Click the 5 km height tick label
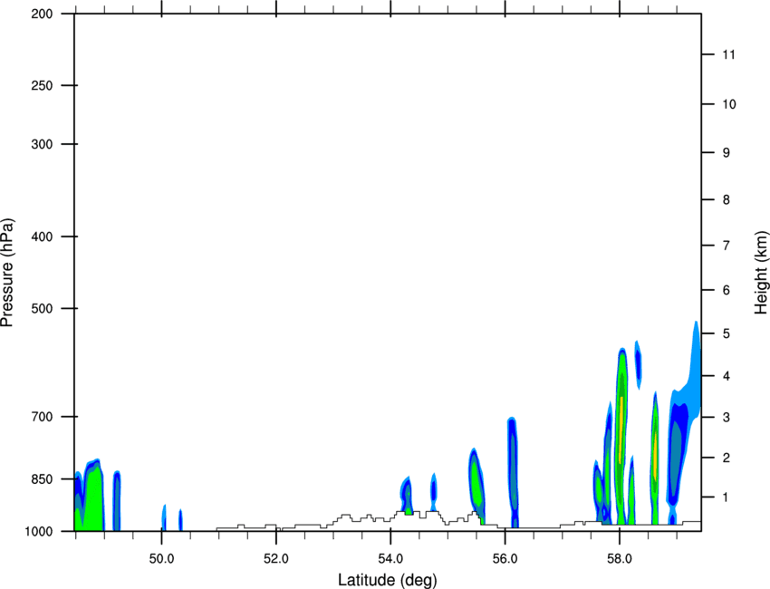This screenshot has width=770, height=589. [x=727, y=334]
